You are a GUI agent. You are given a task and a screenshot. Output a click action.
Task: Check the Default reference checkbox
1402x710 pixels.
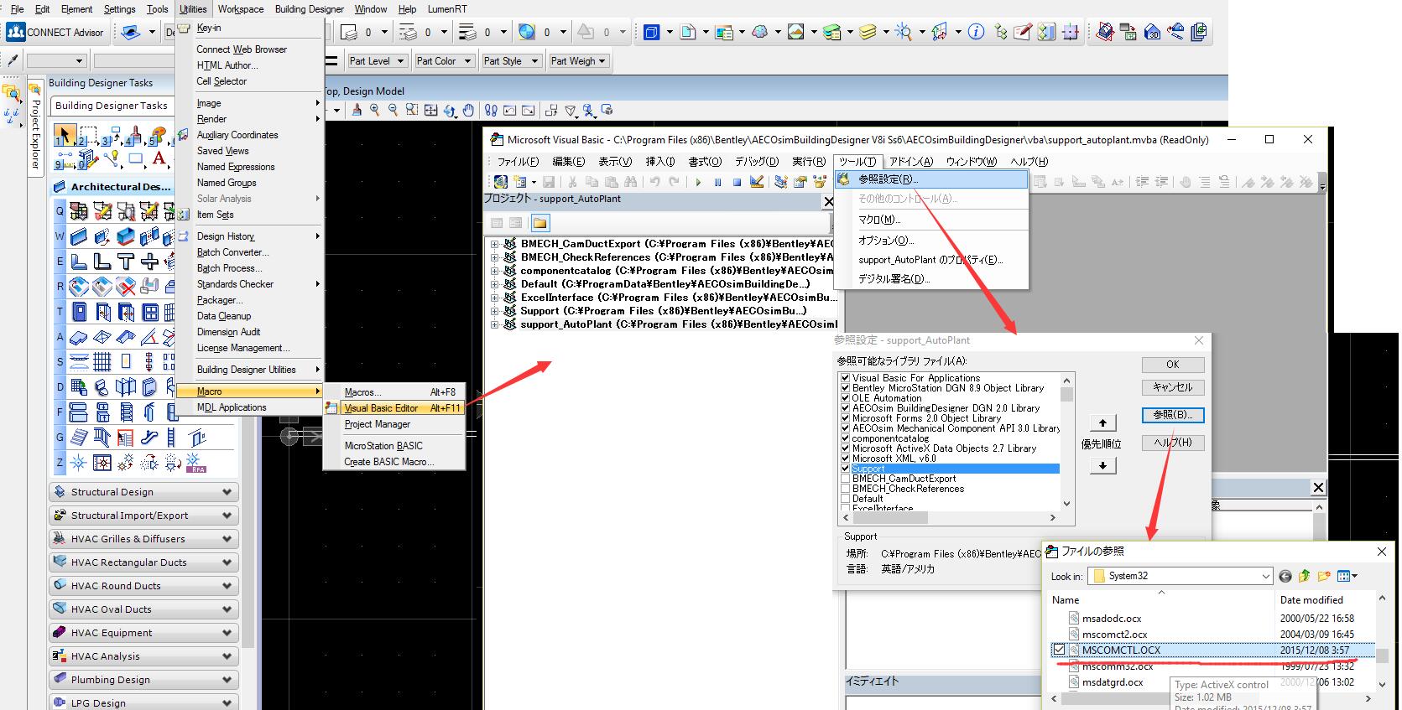pyautogui.click(x=845, y=499)
